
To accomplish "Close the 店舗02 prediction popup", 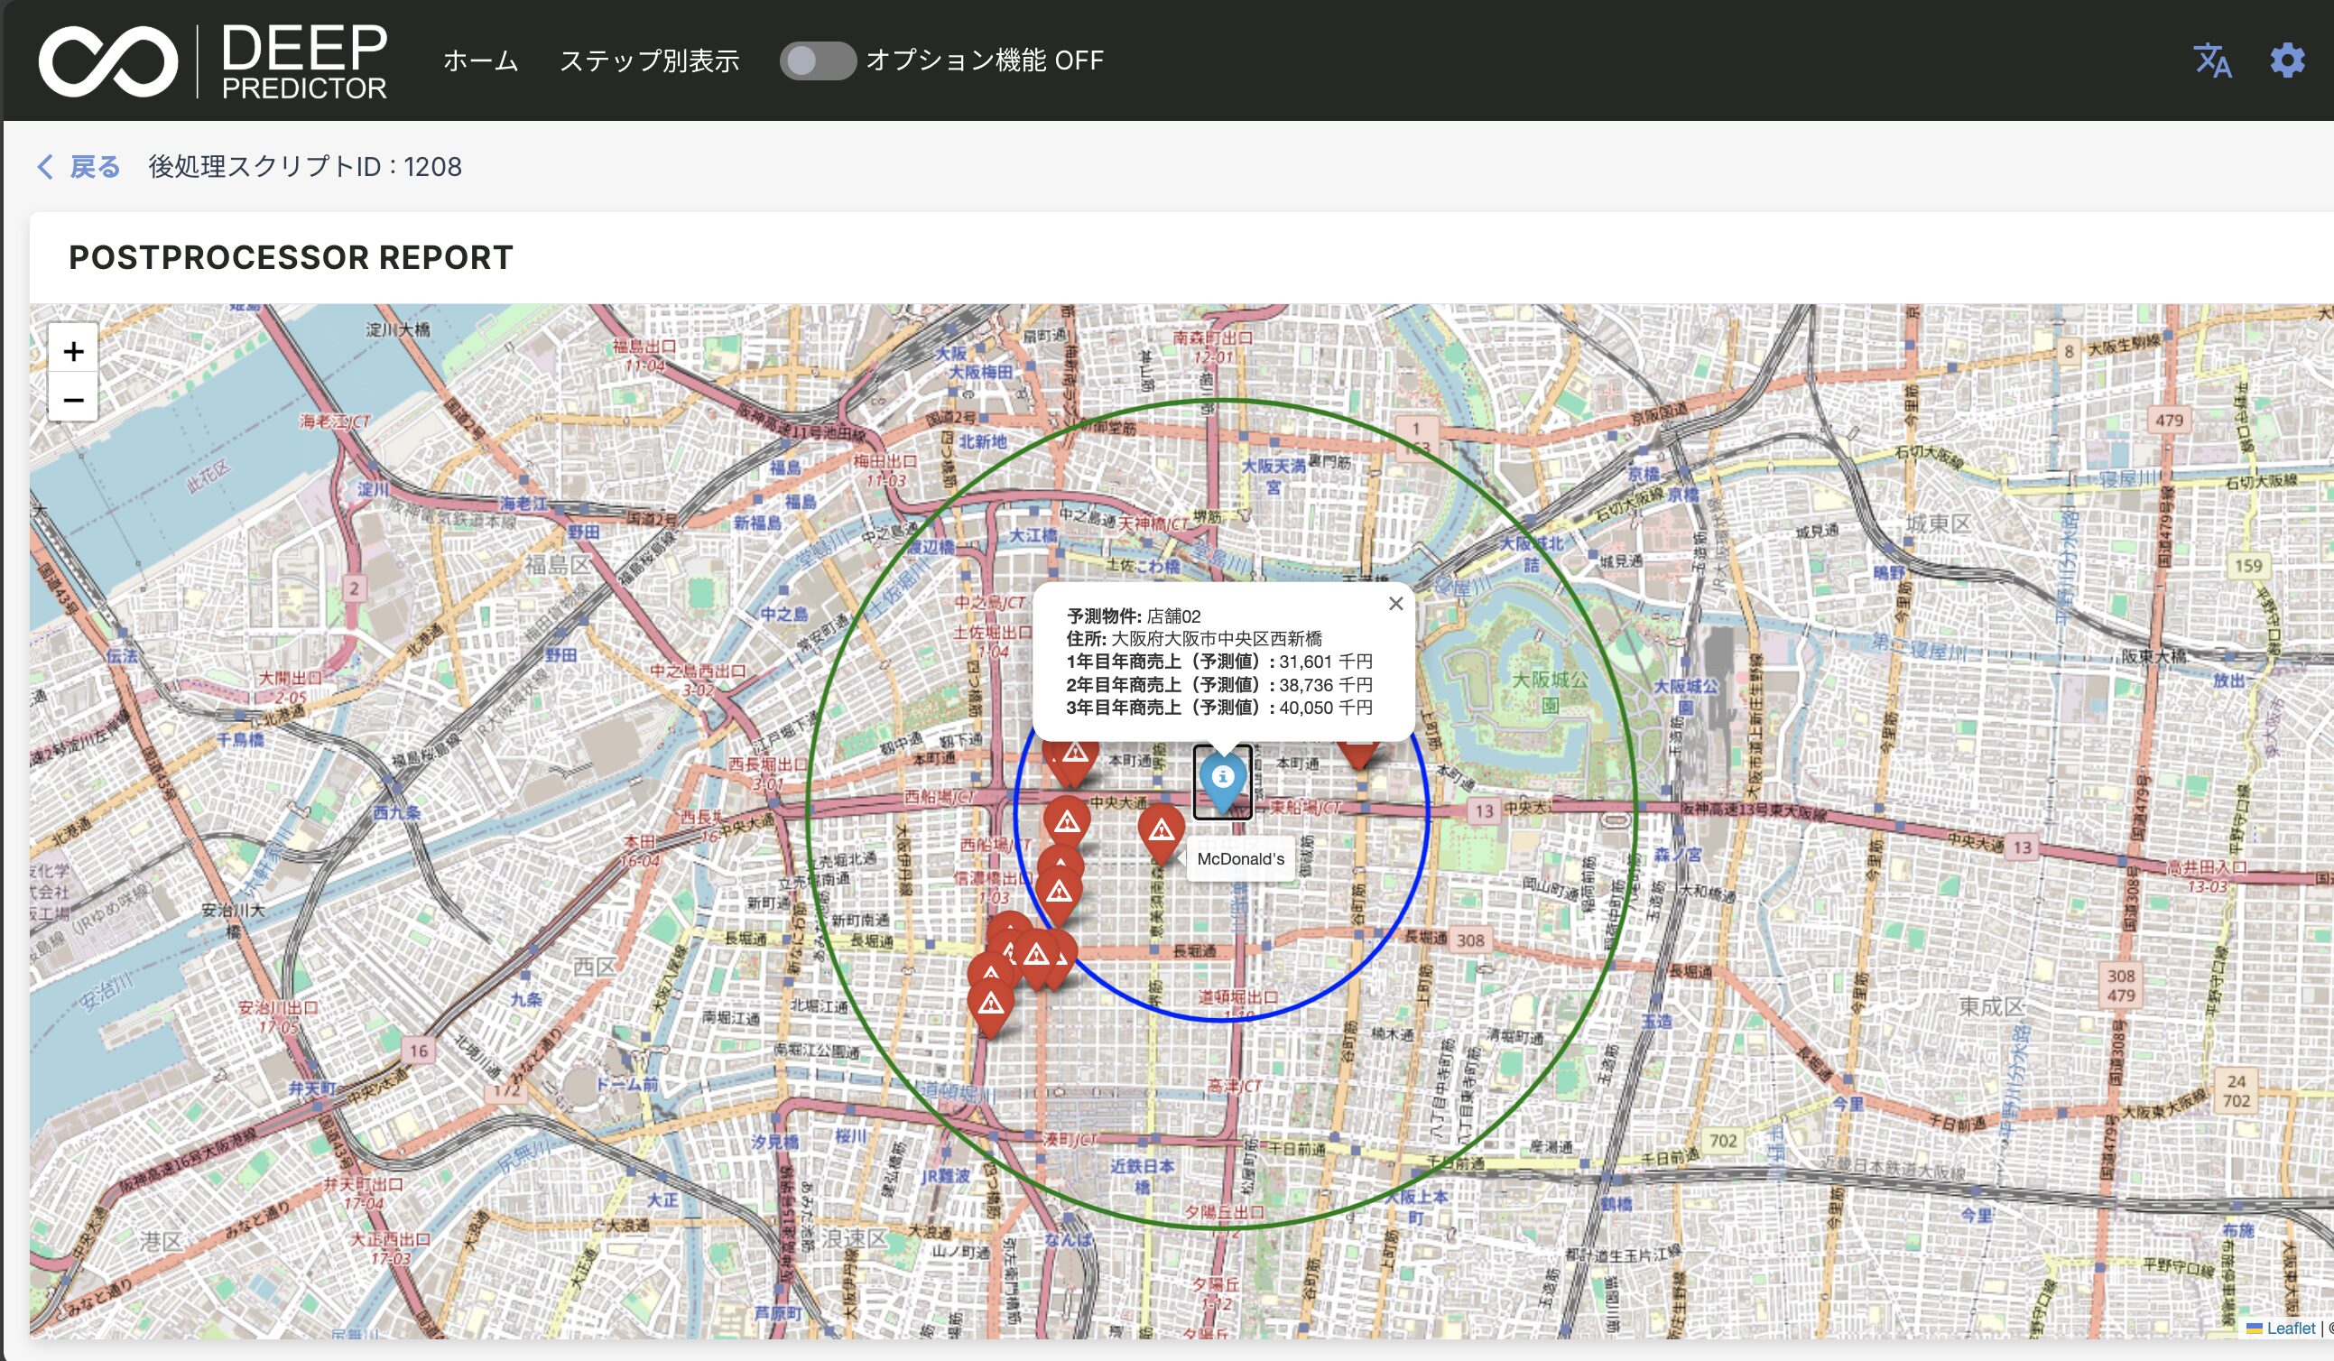I will [x=1395, y=604].
